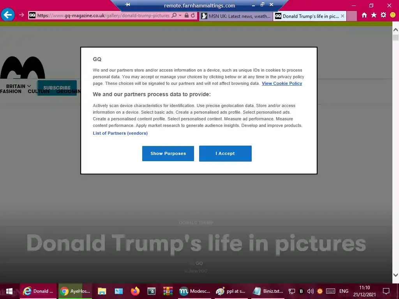Close the remote connection bar session
399x299 pixels.
272,5
